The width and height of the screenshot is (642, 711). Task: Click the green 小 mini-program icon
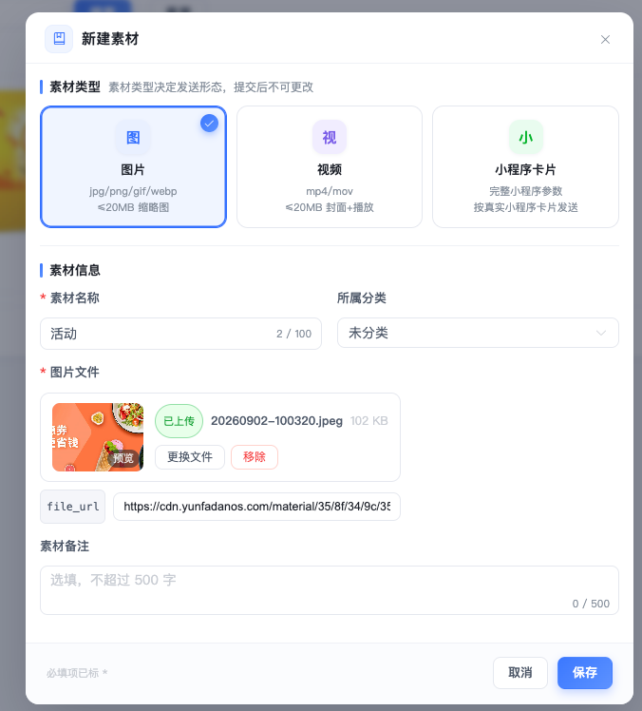click(525, 137)
